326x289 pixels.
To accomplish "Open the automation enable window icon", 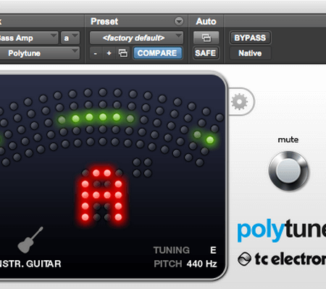I will [206, 38].
